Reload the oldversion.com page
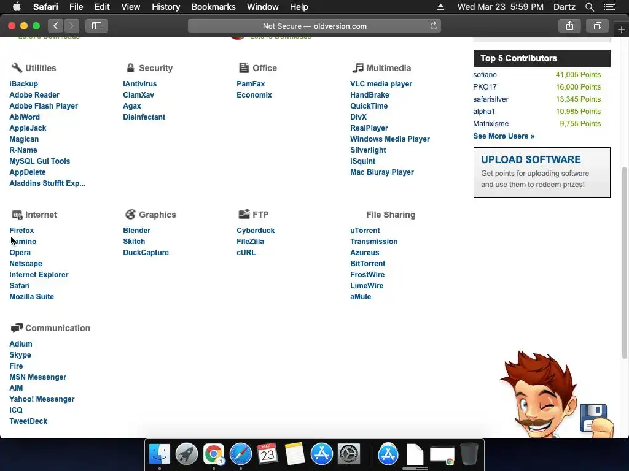629x471 pixels. coord(434,26)
